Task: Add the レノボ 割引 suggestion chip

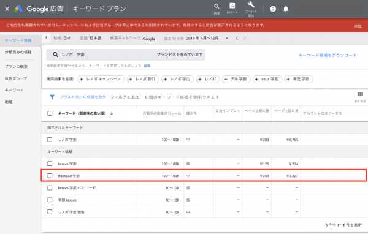Action: pyautogui.click(x=143, y=79)
